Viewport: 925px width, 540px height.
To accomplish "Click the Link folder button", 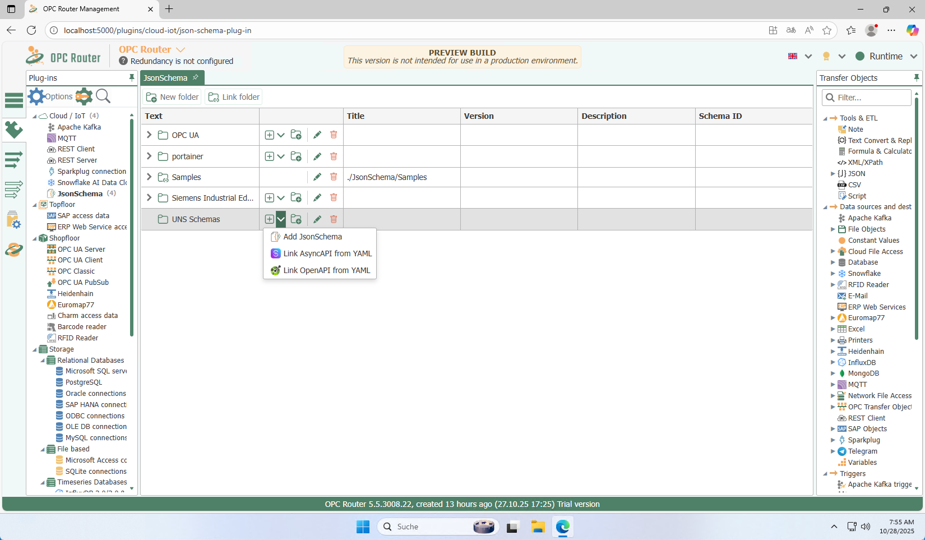I will tap(234, 97).
